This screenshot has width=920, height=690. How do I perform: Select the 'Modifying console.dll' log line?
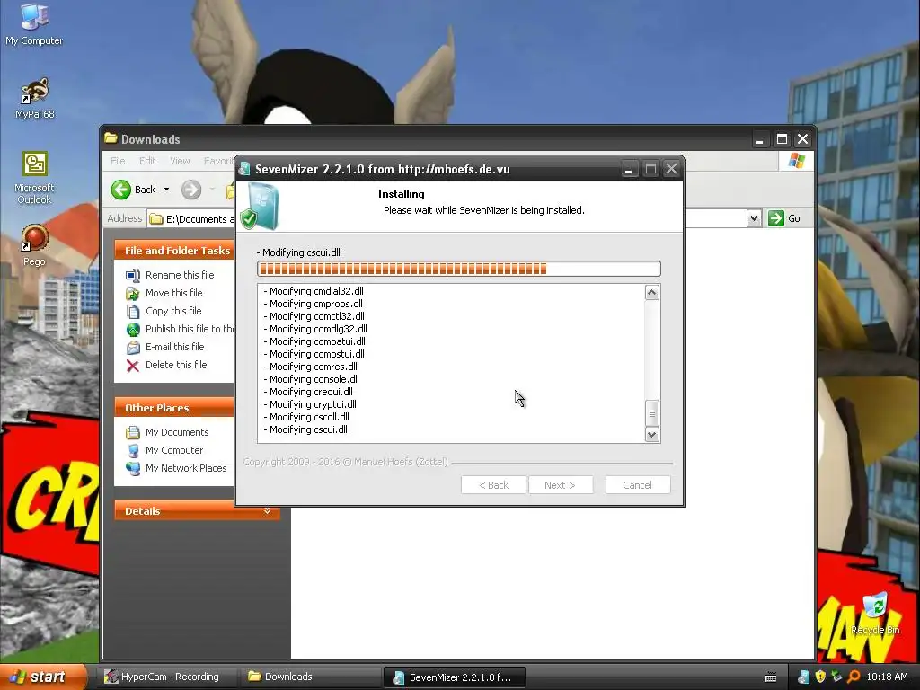coord(312,379)
